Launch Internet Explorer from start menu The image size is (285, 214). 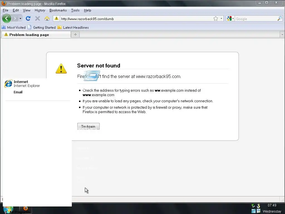[22, 84]
